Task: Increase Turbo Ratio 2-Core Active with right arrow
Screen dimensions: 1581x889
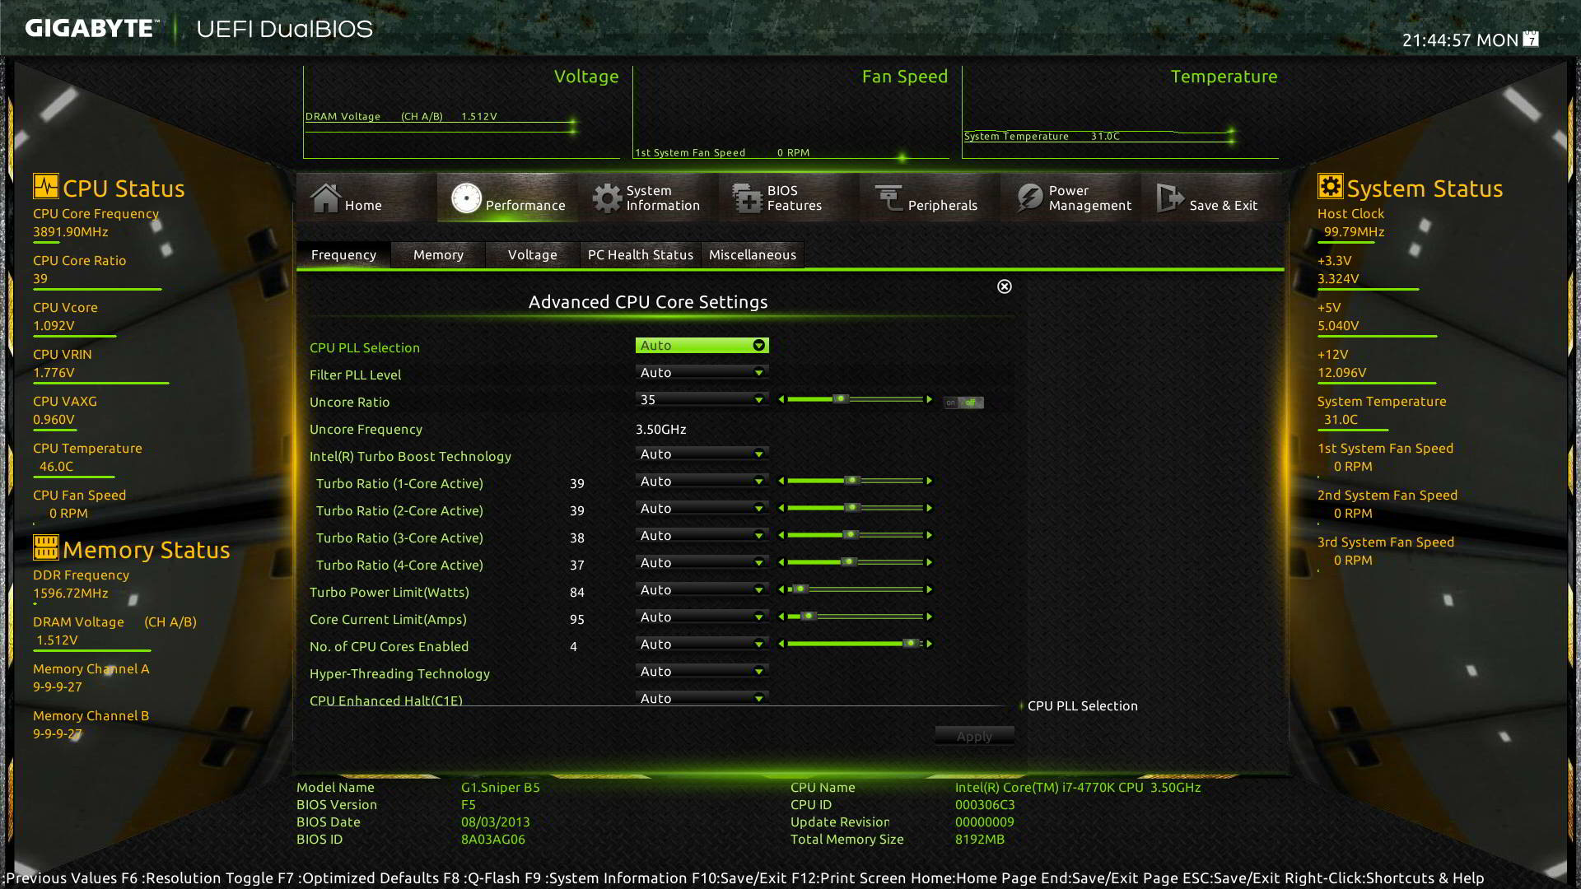Action: coord(929,508)
